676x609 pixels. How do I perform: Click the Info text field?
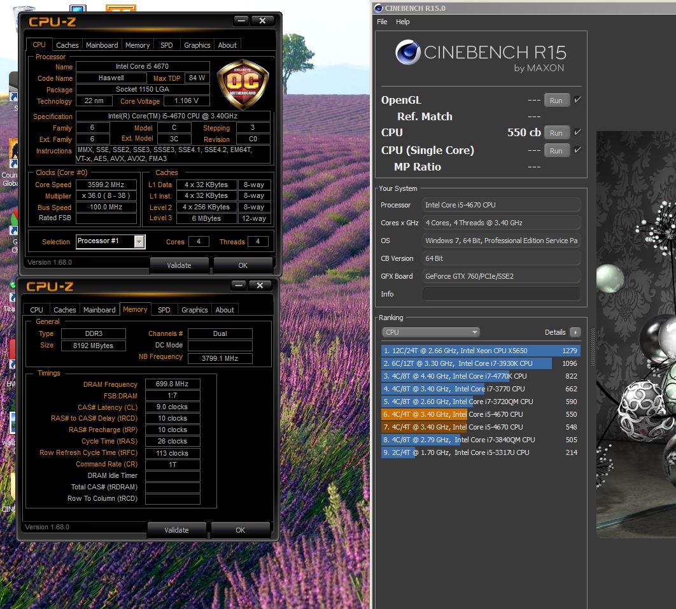[502, 294]
